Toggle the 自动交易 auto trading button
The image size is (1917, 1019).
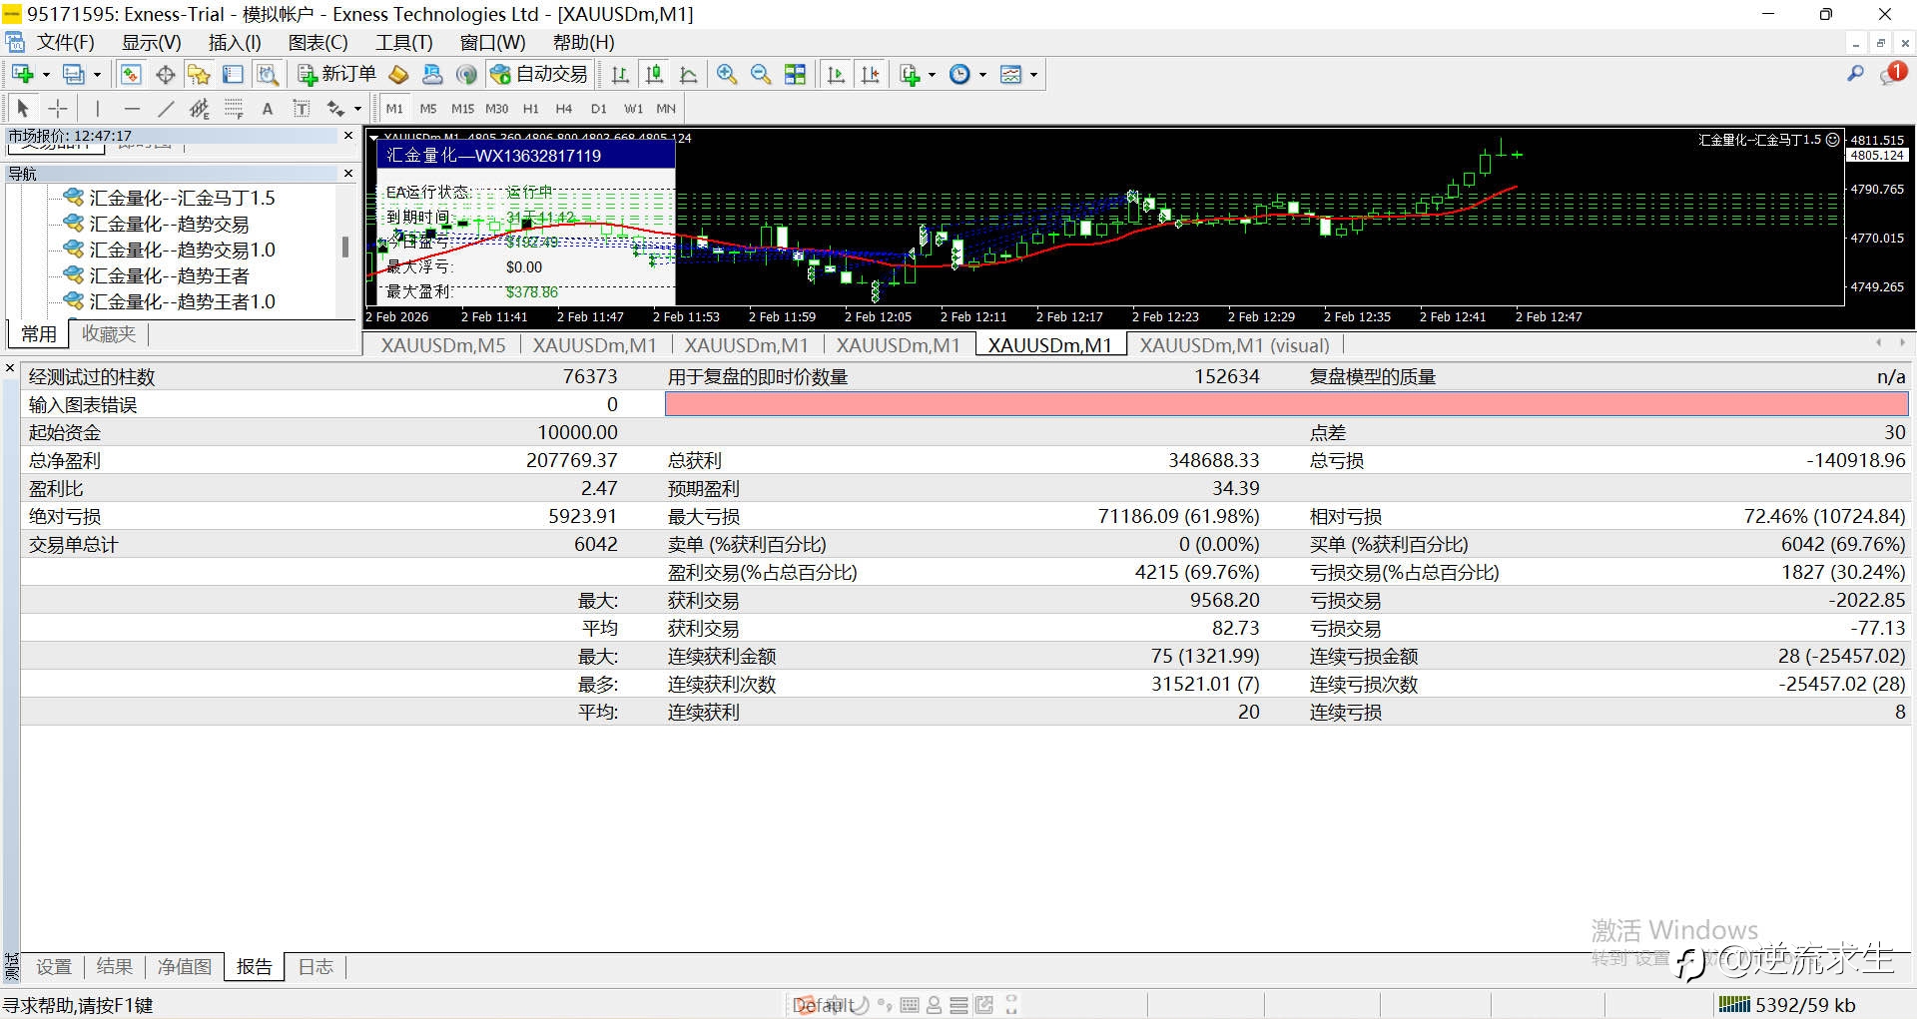tap(540, 75)
